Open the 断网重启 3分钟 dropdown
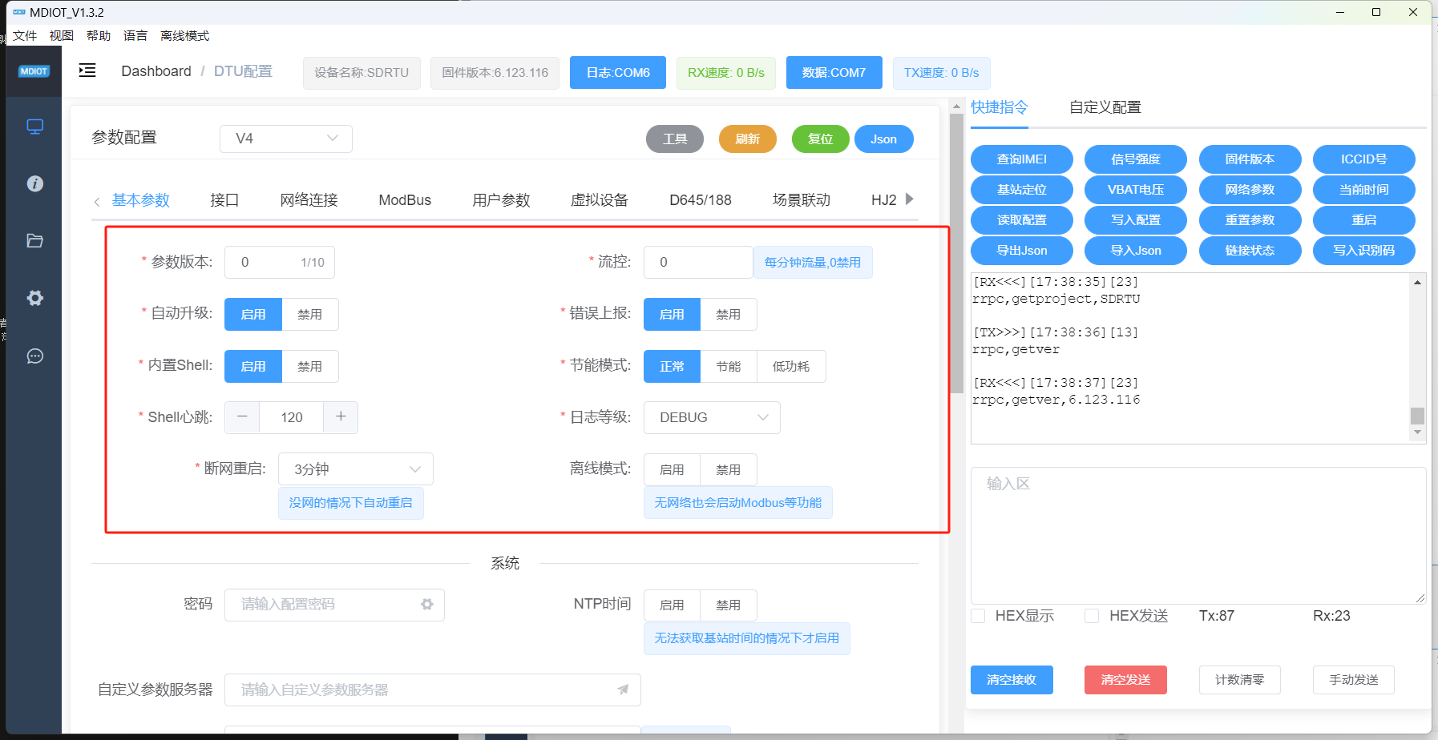 click(355, 469)
